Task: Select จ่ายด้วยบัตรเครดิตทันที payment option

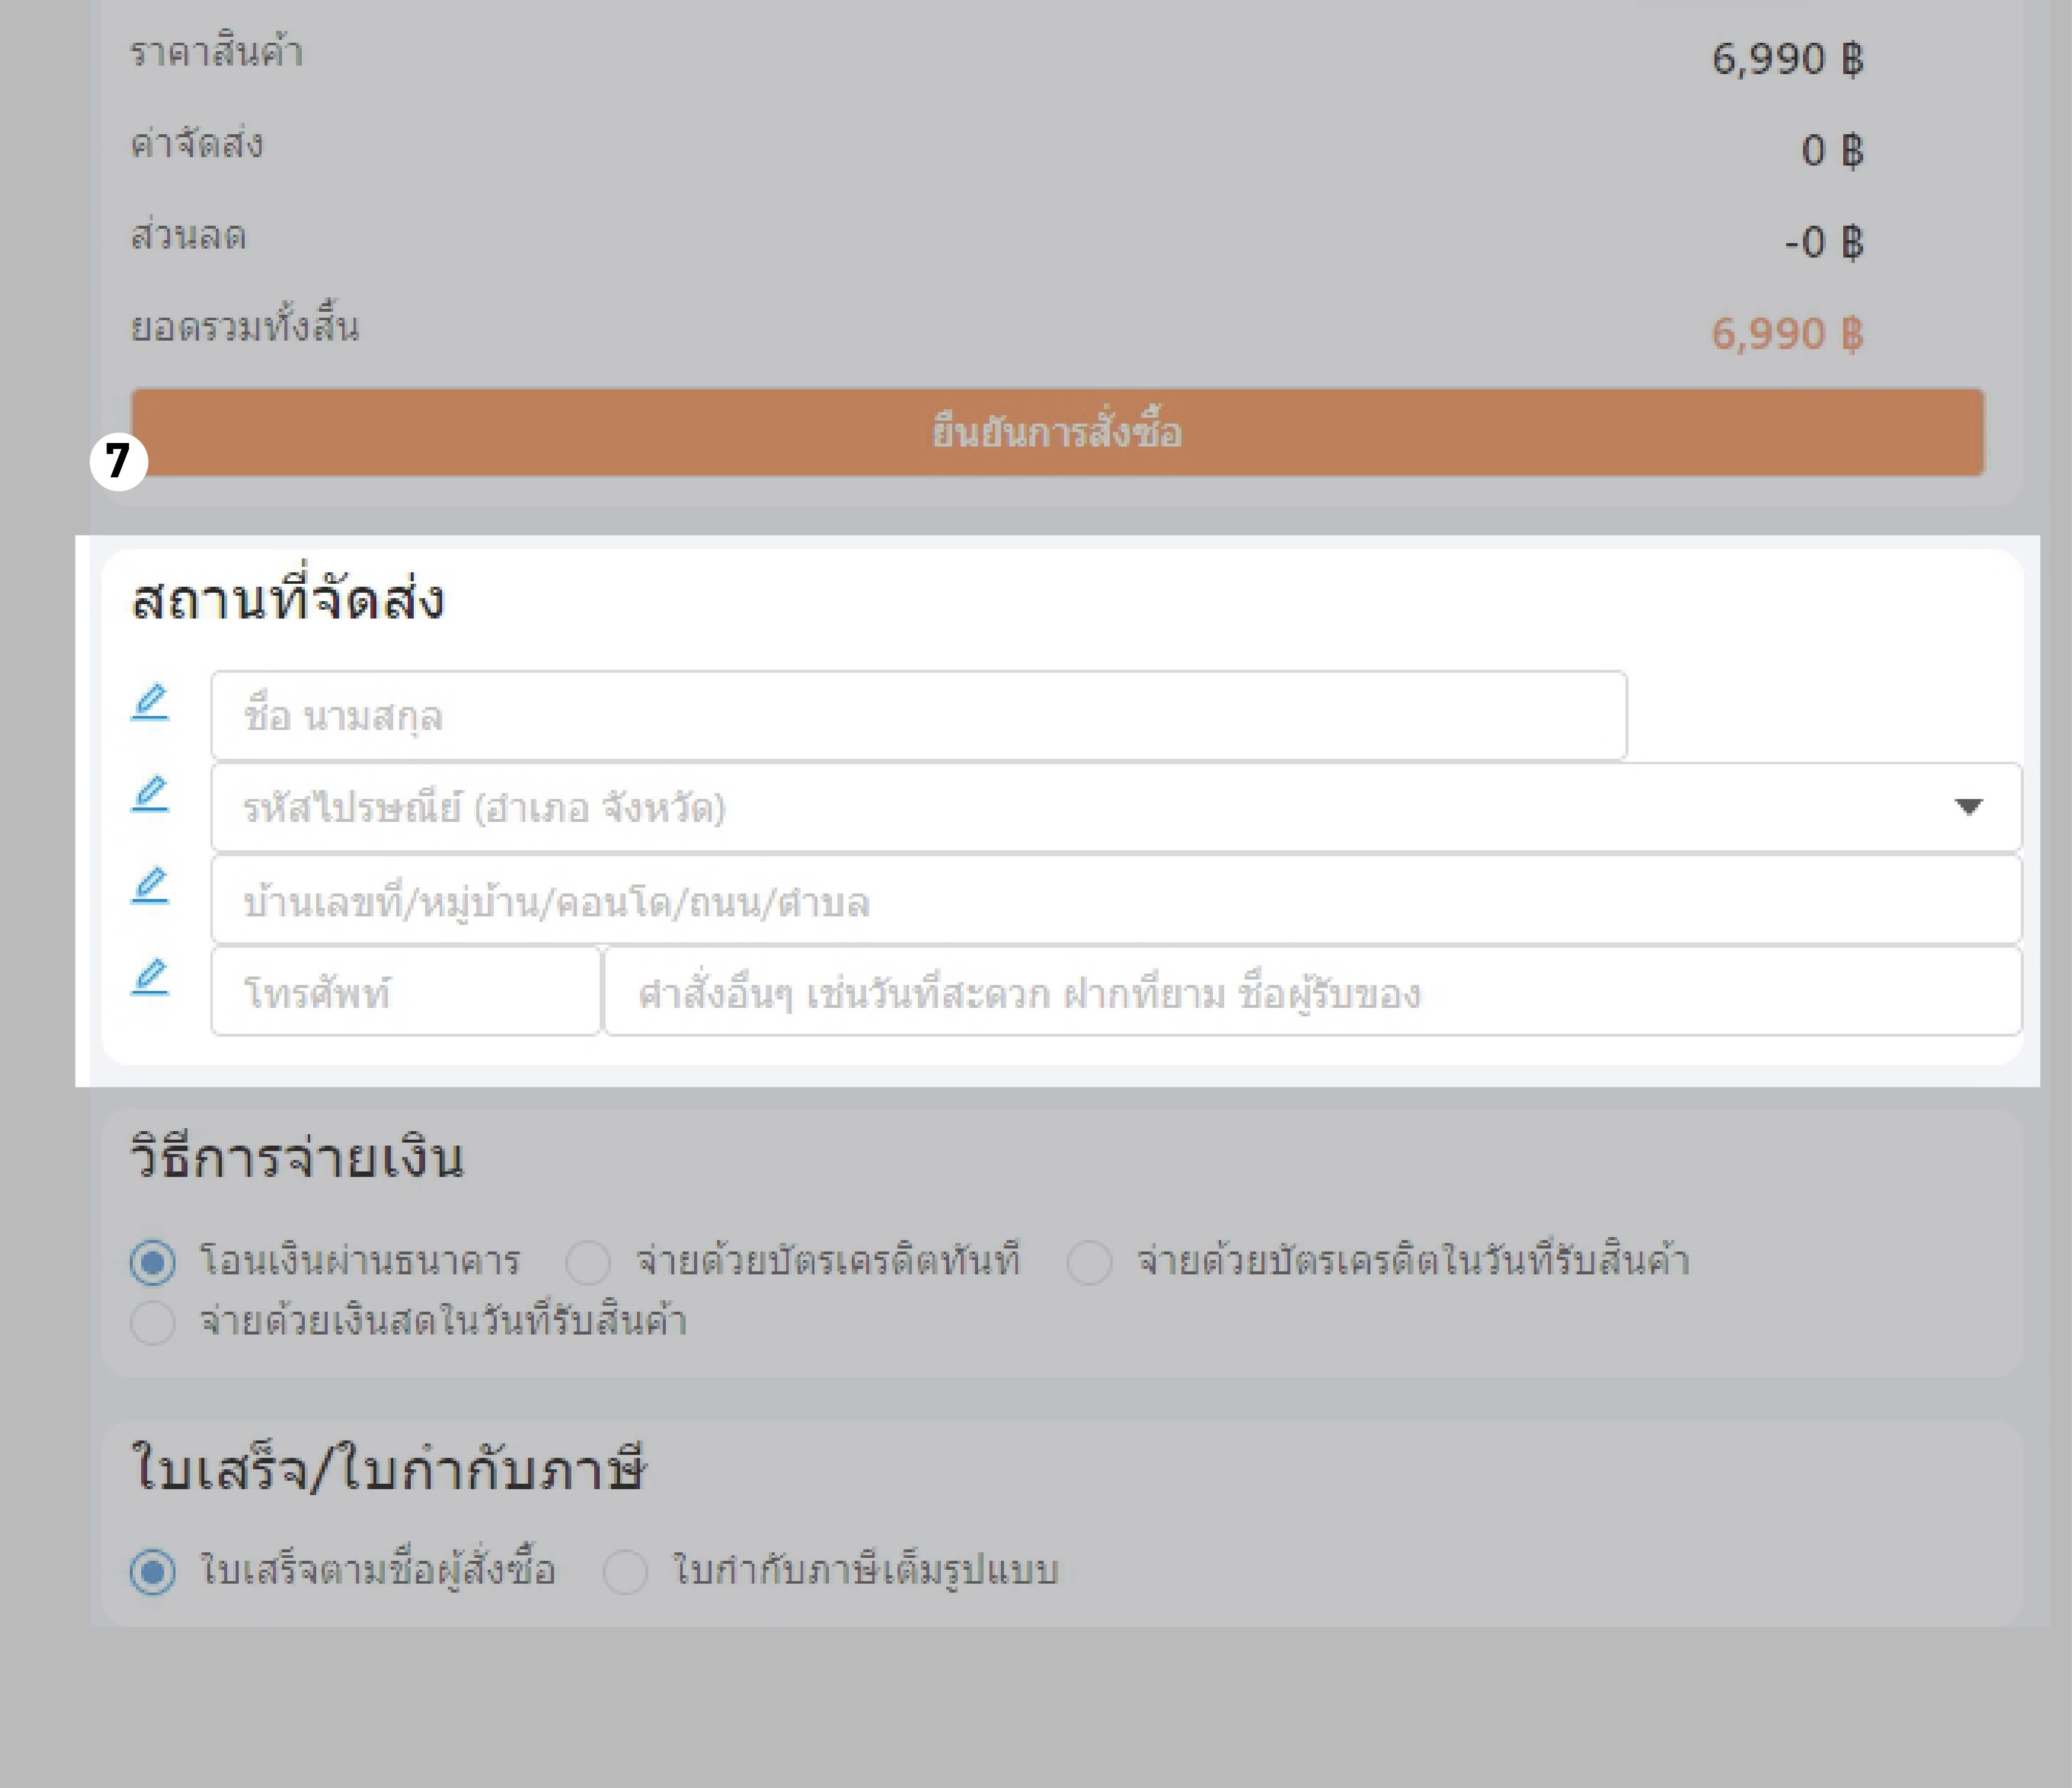Action: (x=588, y=1262)
